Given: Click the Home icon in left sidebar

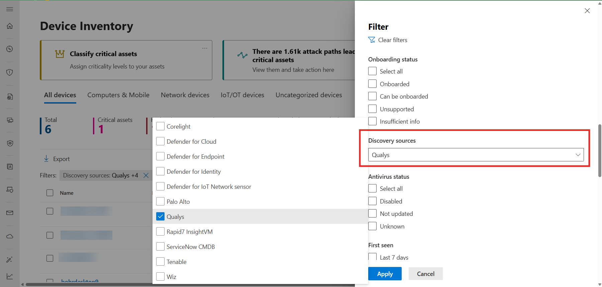Looking at the screenshot, I should click(x=10, y=26).
